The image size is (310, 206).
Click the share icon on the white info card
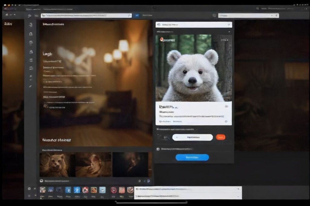pyautogui.click(x=226, y=121)
